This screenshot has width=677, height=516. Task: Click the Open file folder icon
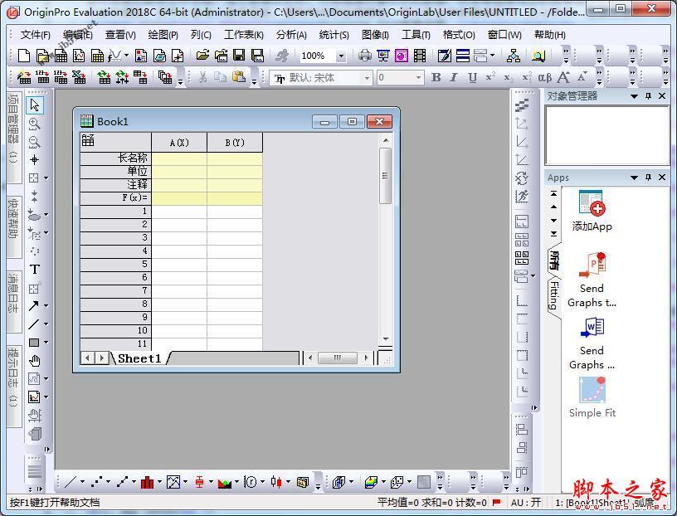[x=202, y=56]
